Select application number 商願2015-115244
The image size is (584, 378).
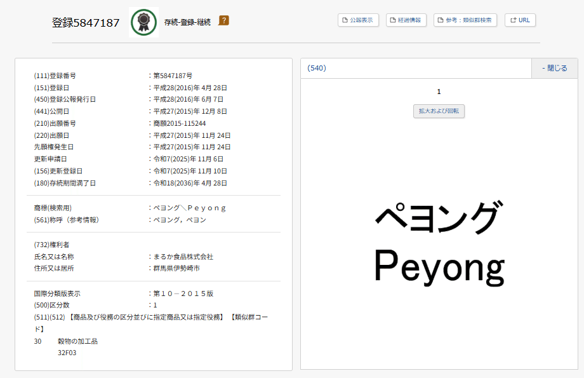[x=180, y=123]
